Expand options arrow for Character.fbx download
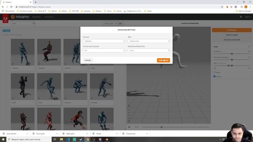 [147, 134]
